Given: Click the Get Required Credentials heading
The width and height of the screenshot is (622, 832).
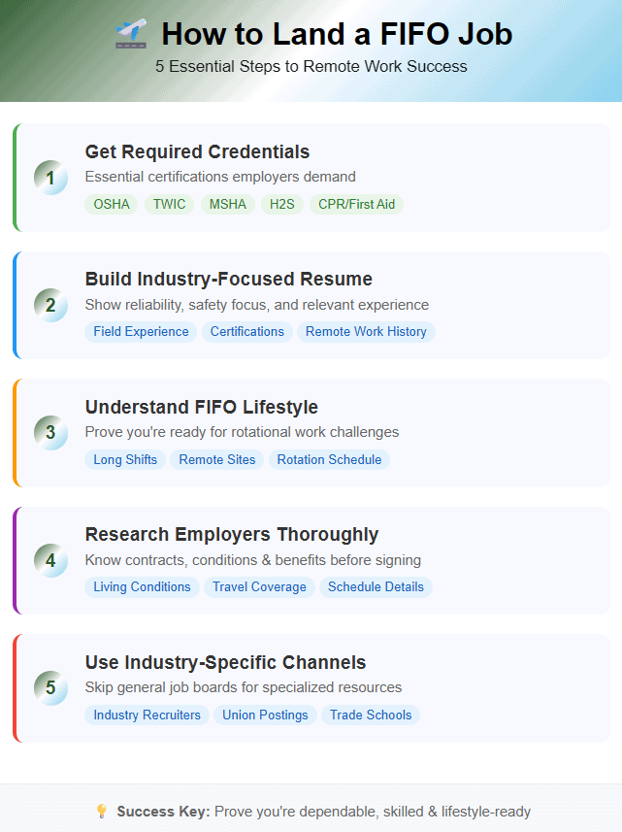Looking at the screenshot, I should pyautogui.click(x=197, y=151).
